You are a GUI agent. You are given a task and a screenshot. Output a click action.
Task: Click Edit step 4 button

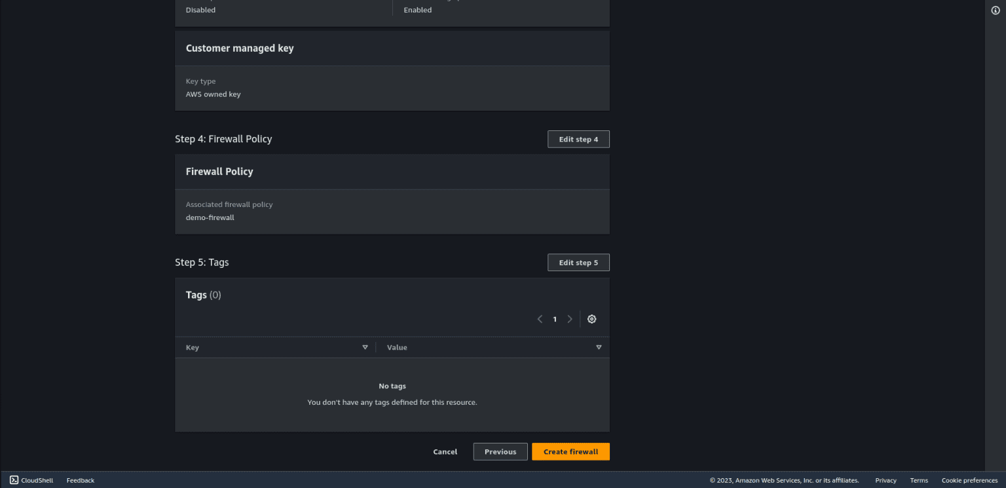578,140
